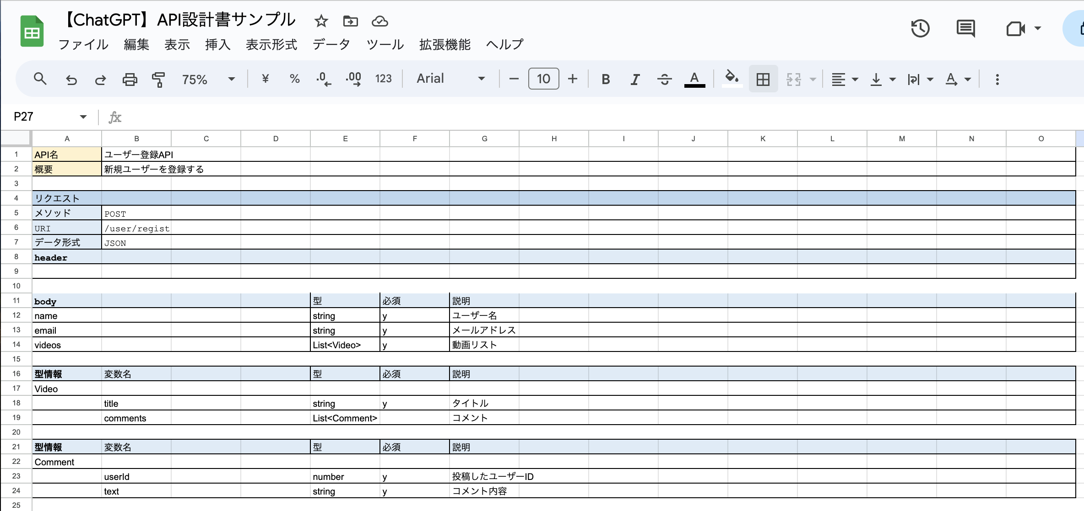The width and height of the screenshot is (1084, 511).
Task: Apply borders using the borders icon
Action: pos(763,79)
